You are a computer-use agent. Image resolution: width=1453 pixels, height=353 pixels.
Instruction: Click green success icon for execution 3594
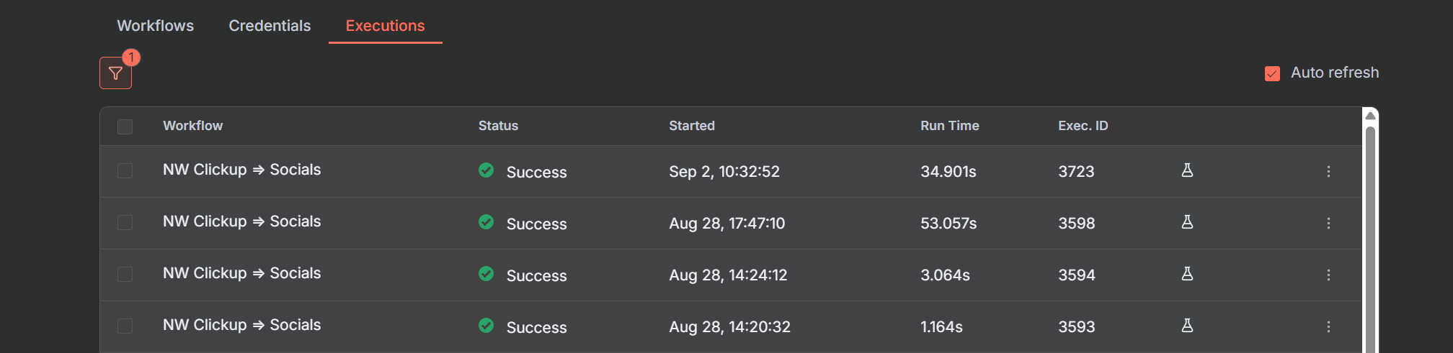(486, 274)
